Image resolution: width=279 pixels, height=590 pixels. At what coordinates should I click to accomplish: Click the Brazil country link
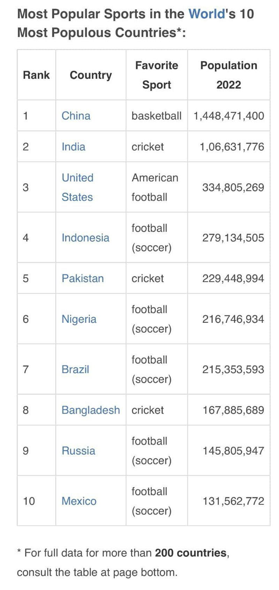(75, 369)
